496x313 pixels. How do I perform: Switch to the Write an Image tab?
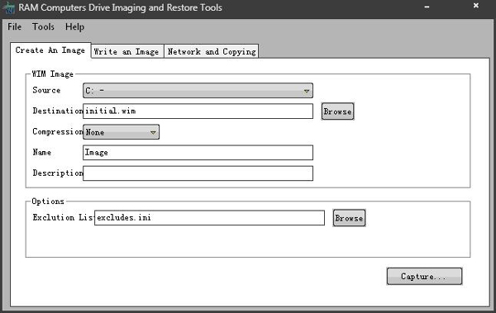(x=127, y=51)
